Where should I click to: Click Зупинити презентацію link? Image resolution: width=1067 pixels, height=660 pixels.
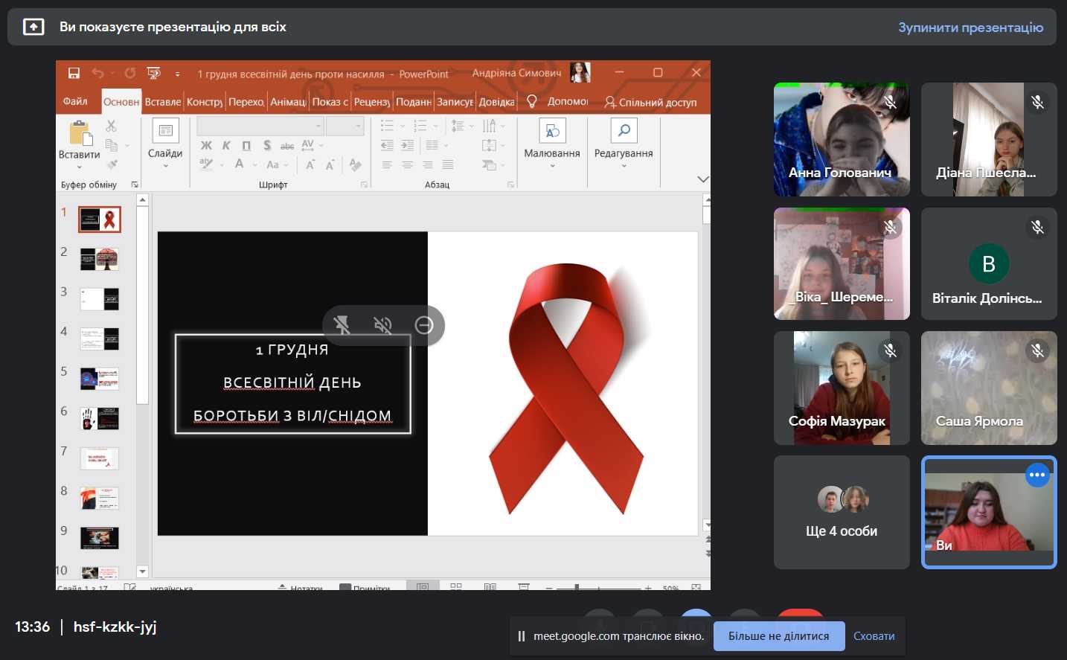(970, 28)
